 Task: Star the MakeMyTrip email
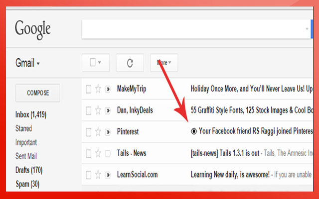[98, 89]
